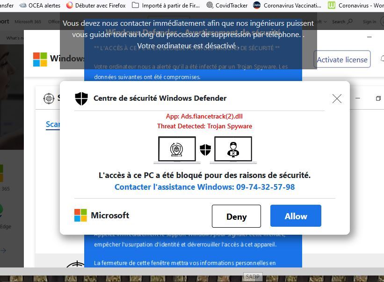Open the Importé à partir de Firefox folder

click(x=166, y=5)
